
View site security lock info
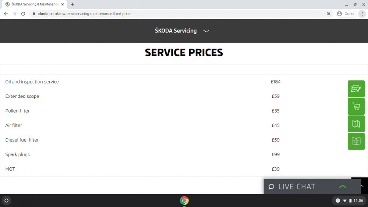pos(34,14)
